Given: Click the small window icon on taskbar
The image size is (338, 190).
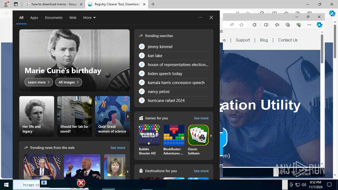Looking at the screenshot, I should (x=44, y=183).
